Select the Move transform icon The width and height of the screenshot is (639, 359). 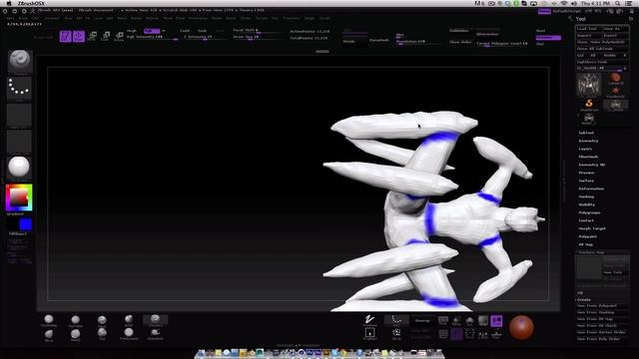point(93,36)
